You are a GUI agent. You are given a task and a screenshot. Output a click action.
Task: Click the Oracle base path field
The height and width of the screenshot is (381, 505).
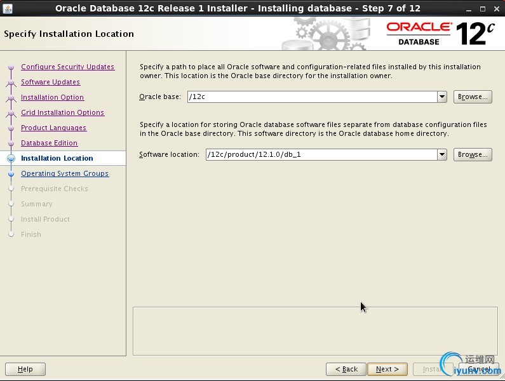[x=312, y=97]
